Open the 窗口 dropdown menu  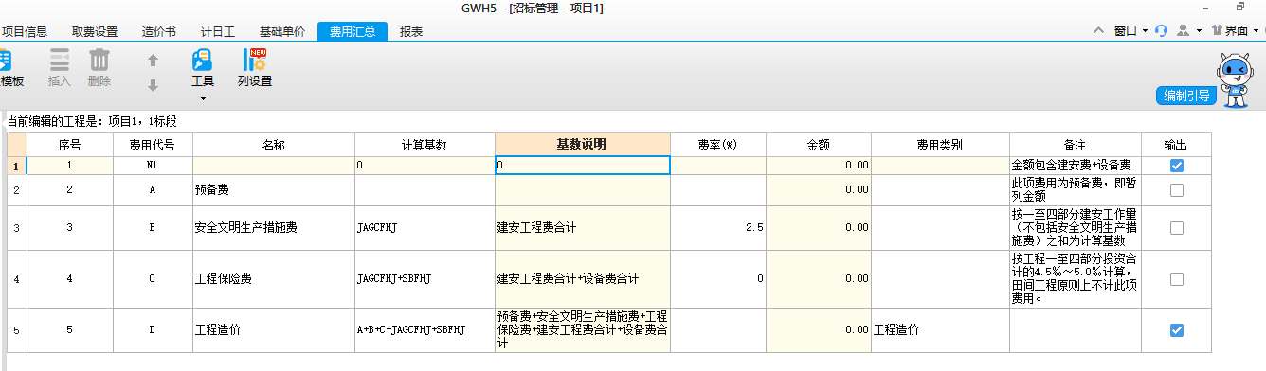click(x=1131, y=30)
